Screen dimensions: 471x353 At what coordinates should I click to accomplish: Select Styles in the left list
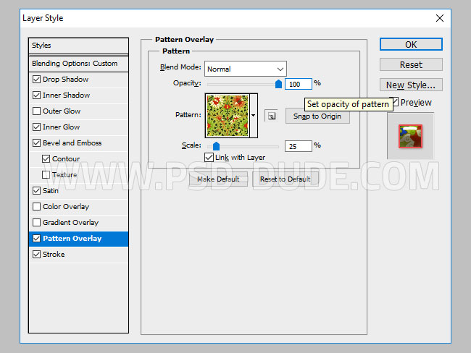click(78, 46)
